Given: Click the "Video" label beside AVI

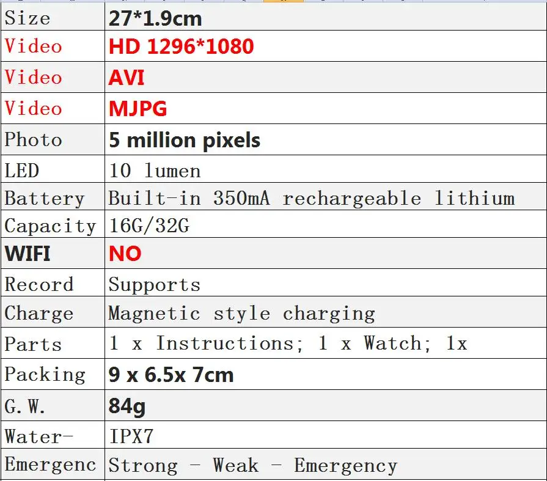Looking at the screenshot, I should point(53,77).
